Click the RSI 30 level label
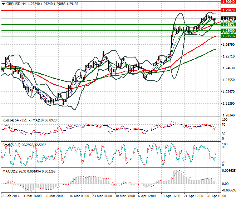The image size is (236, 200). tap(223, 134)
